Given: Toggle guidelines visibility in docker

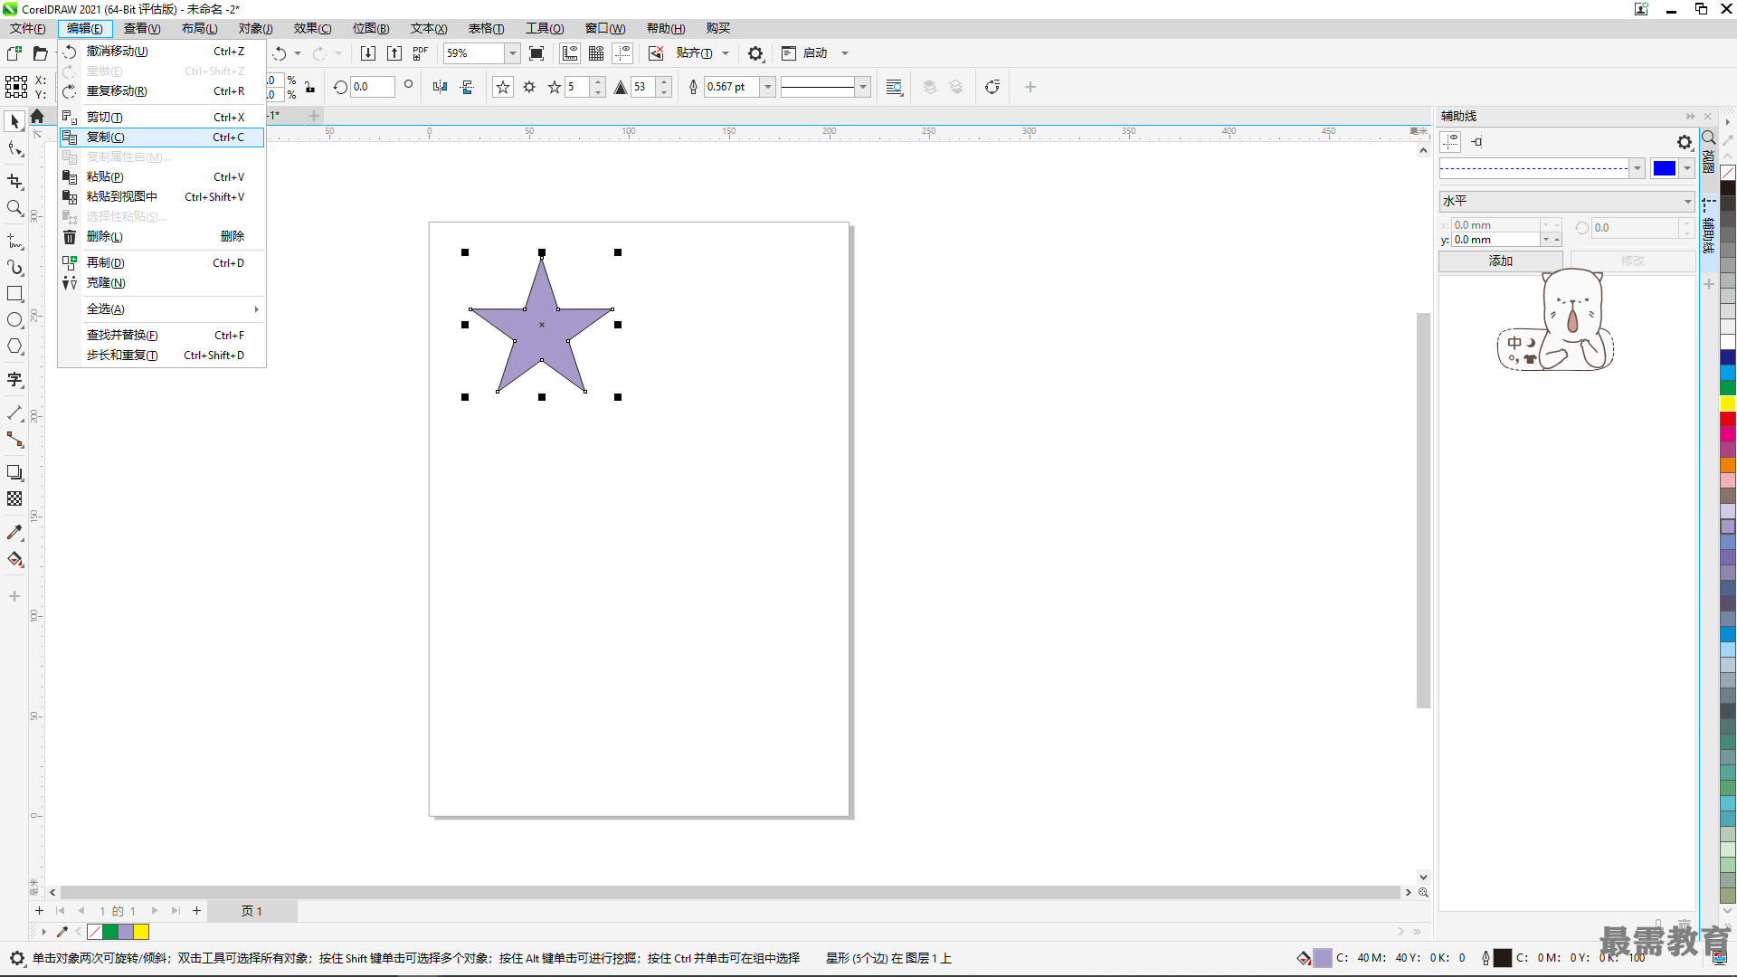Looking at the screenshot, I should point(1450,142).
